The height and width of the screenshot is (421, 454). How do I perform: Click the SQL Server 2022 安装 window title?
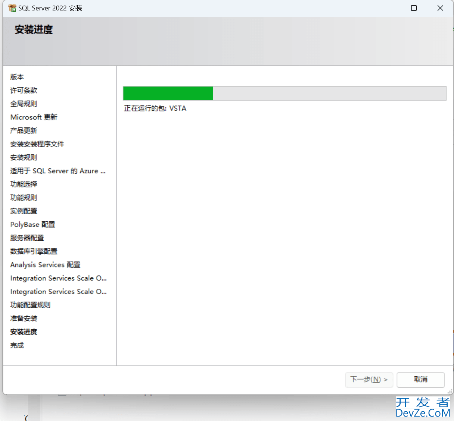[50, 8]
